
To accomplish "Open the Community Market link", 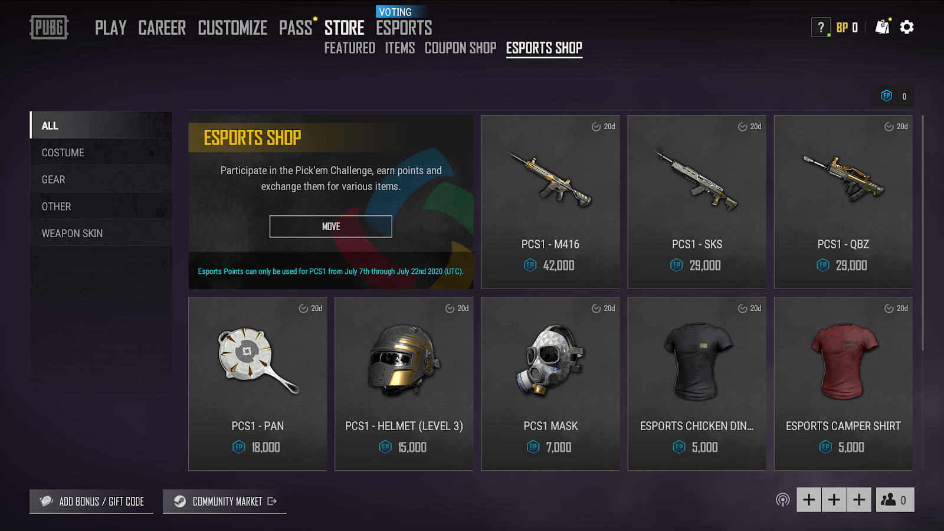I will coord(225,501).
